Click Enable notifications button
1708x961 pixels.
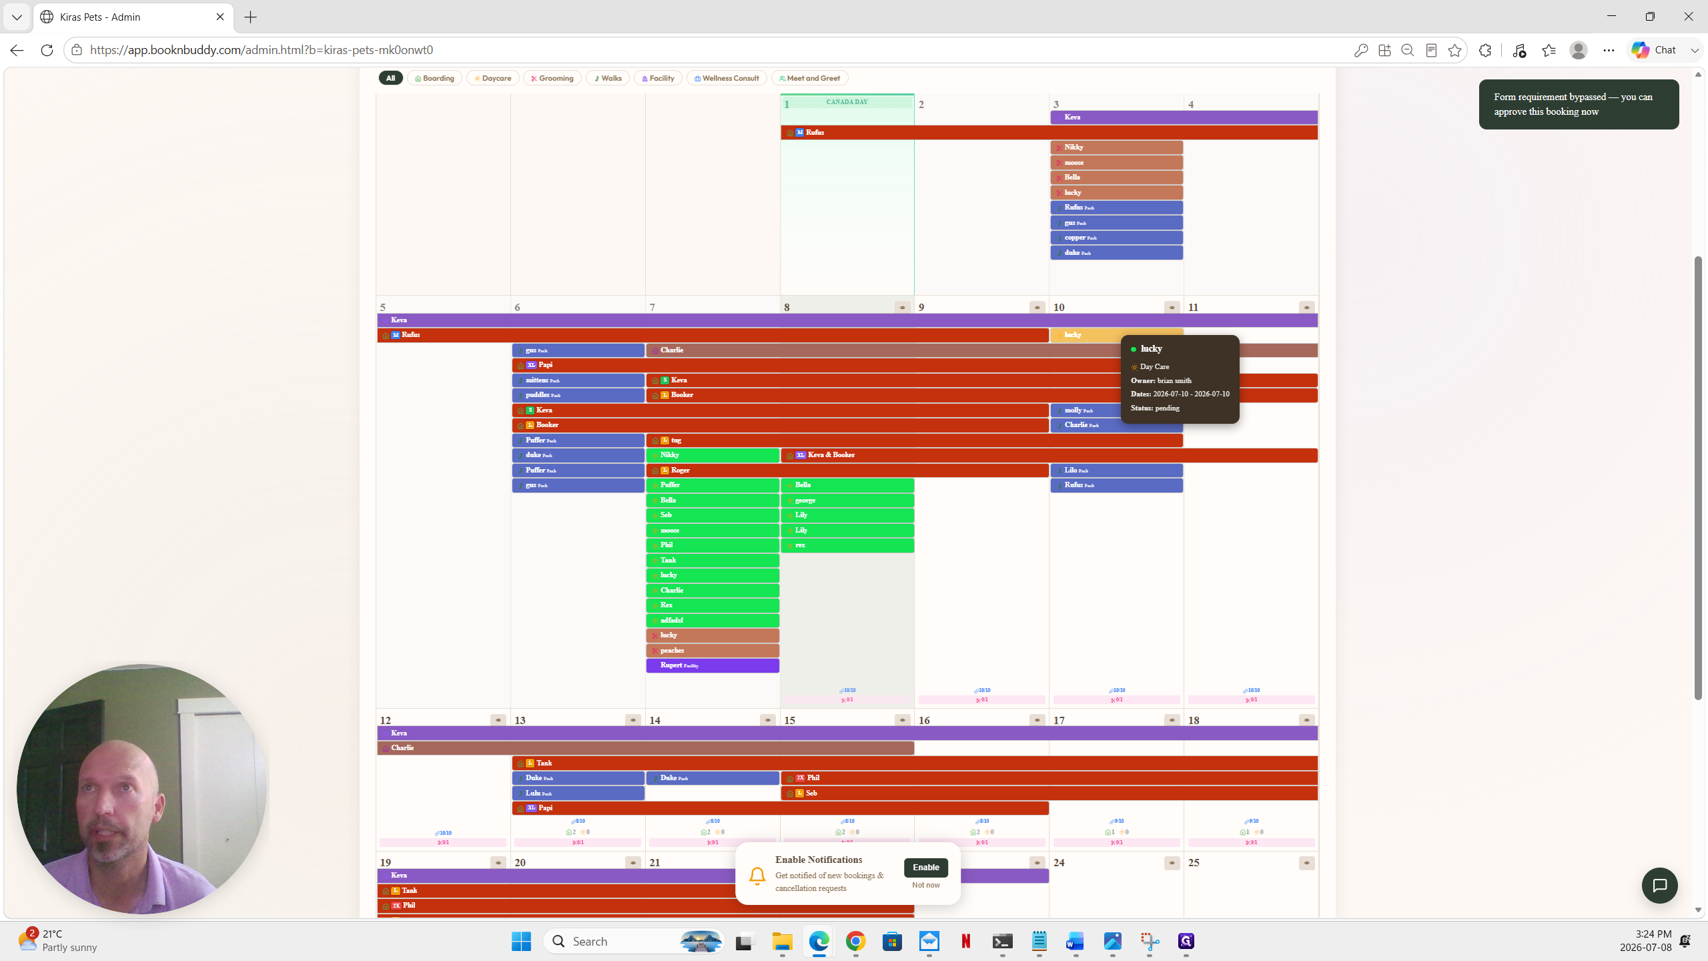[925, 868]
